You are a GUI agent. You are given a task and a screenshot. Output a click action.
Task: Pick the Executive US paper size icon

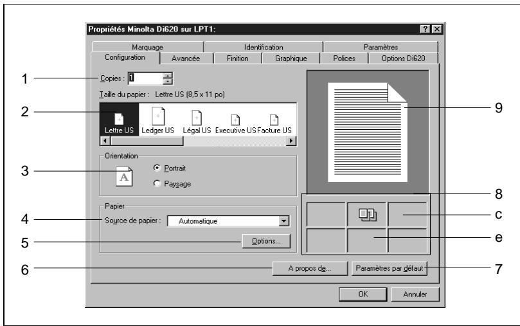(x=235, y=120)
